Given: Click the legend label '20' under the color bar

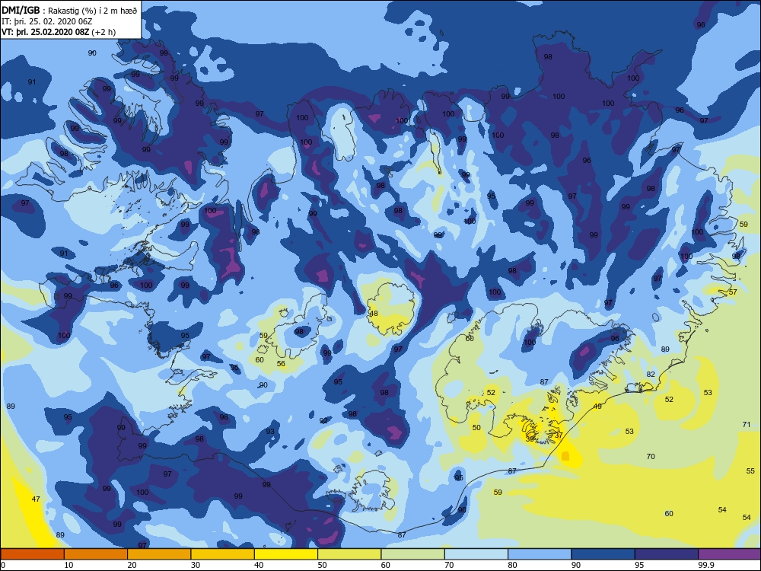Looking at the screenshot, I should 132,565.
